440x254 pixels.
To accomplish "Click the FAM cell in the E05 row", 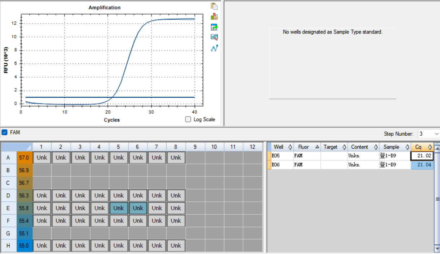I will pyautogui.click(x=307, y=156).
